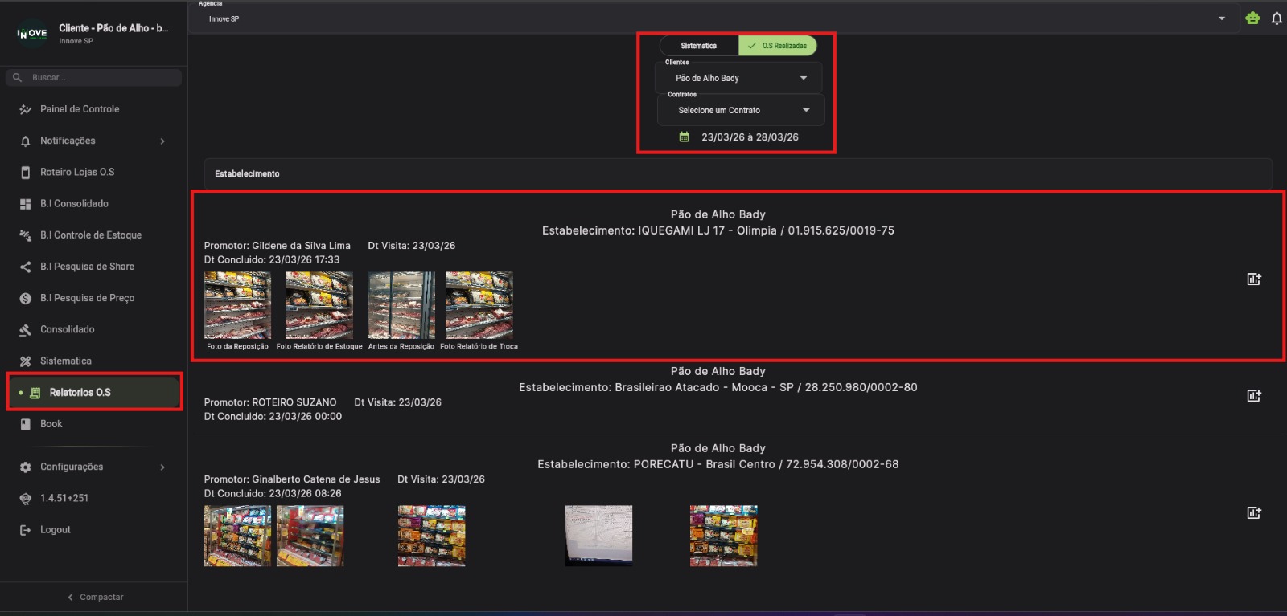Click Dt Concluido: 23/03/26 08:26 text
Screen dimensions: 1287x616
[273, 494]
